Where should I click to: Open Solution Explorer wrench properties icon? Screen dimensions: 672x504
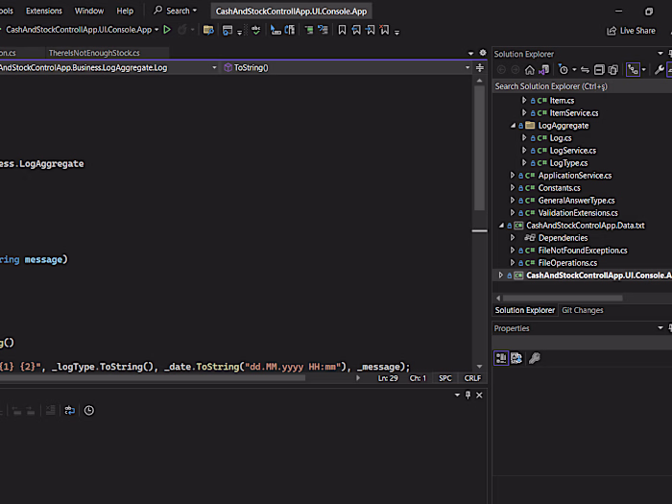[659, 70]
